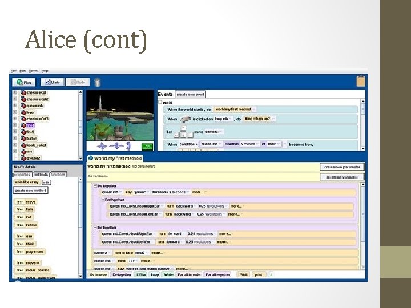Click the fire4 resize method tile
411x308 pixels.
pos(26,225)
